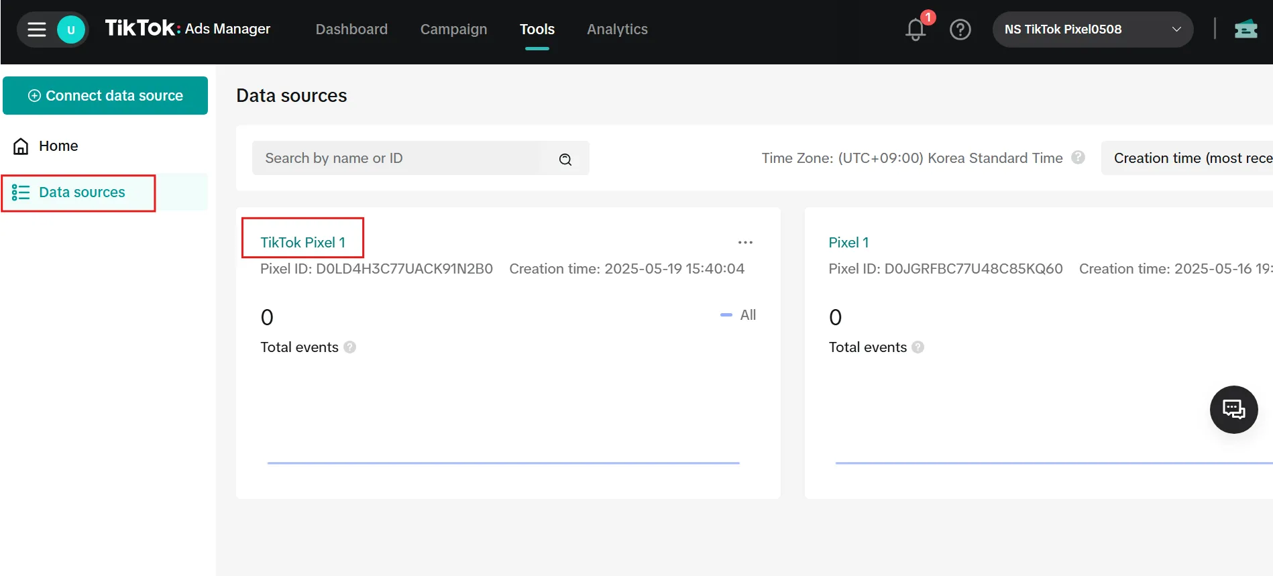
Task: Click Pixel ID D0LD4H3C77UACK91N2B0 text
Action: pos(376,269)
